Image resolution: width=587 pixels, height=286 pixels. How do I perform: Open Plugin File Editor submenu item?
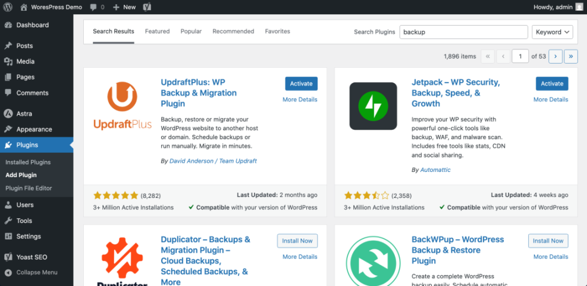[29, 188]
